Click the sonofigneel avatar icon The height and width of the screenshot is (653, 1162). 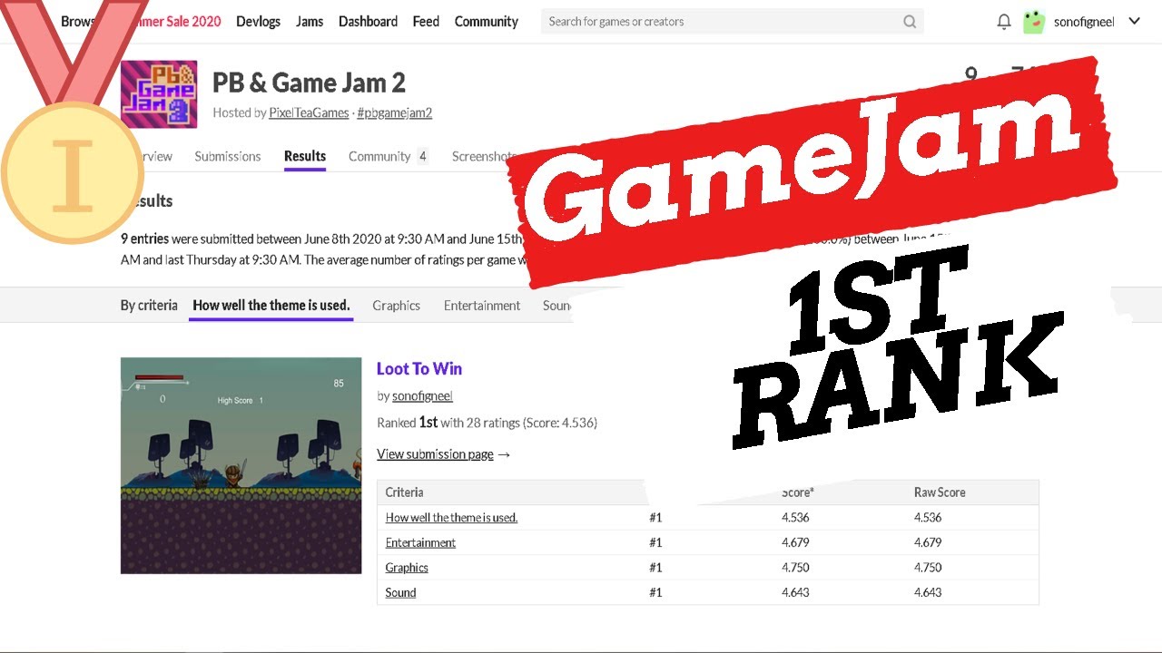pos(1034,22)
